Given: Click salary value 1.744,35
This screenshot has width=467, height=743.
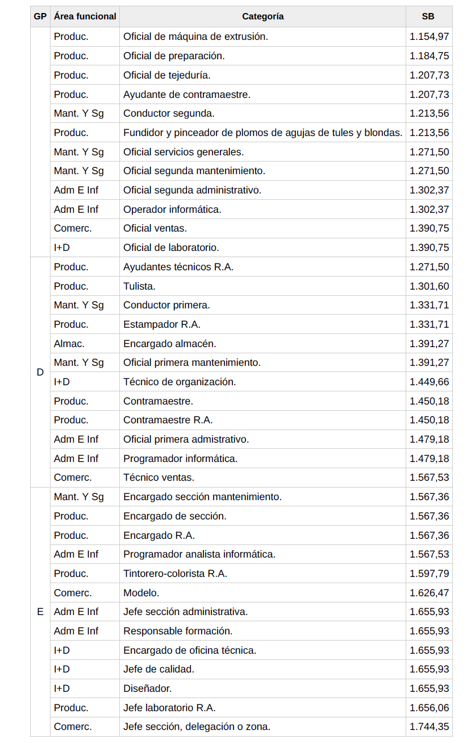Looking at the screenshot, I should (x=429, y=727).
